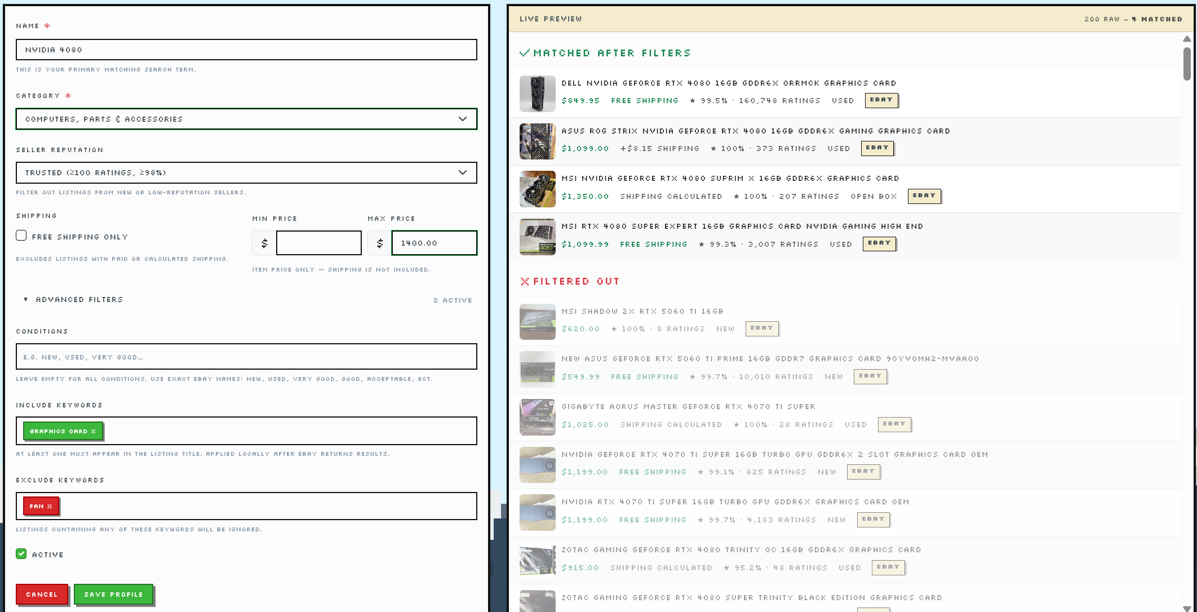
Task: Click eBay badge on ASUS ROG Strix listing
Action: [x=877, y=148]
